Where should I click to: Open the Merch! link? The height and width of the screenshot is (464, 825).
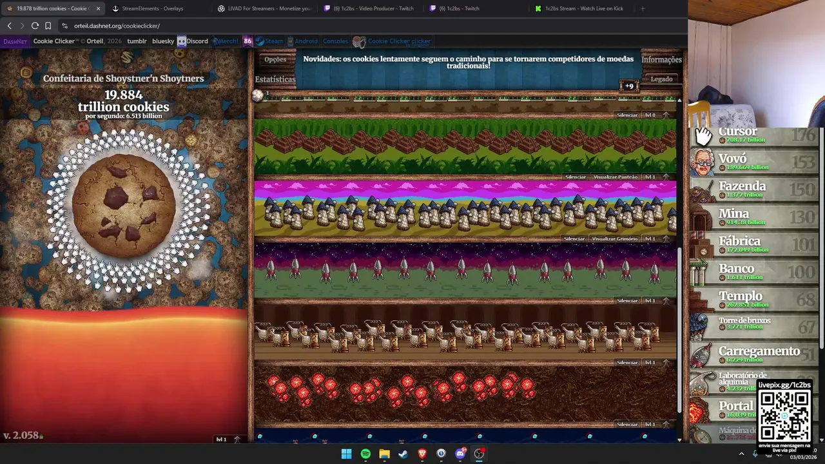tap(226, 41)
